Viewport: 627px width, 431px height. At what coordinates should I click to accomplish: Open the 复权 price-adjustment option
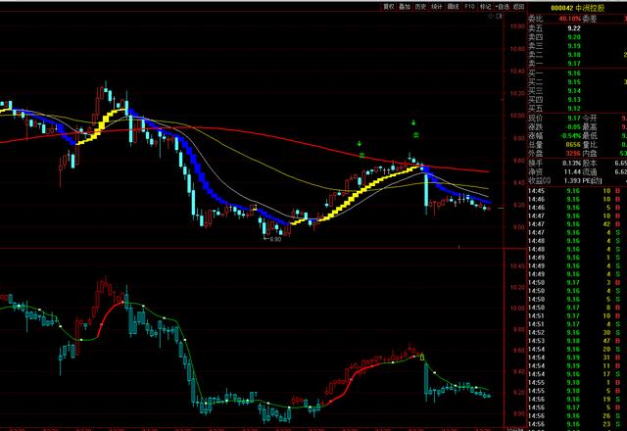tap(389, 7)
